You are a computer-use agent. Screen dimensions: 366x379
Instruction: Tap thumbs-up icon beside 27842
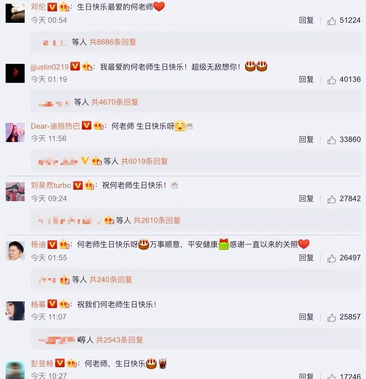tap(331, 199)
